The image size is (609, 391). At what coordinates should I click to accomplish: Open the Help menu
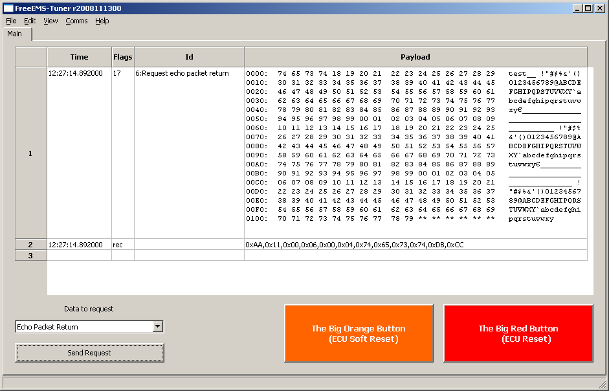coord(102,21)
